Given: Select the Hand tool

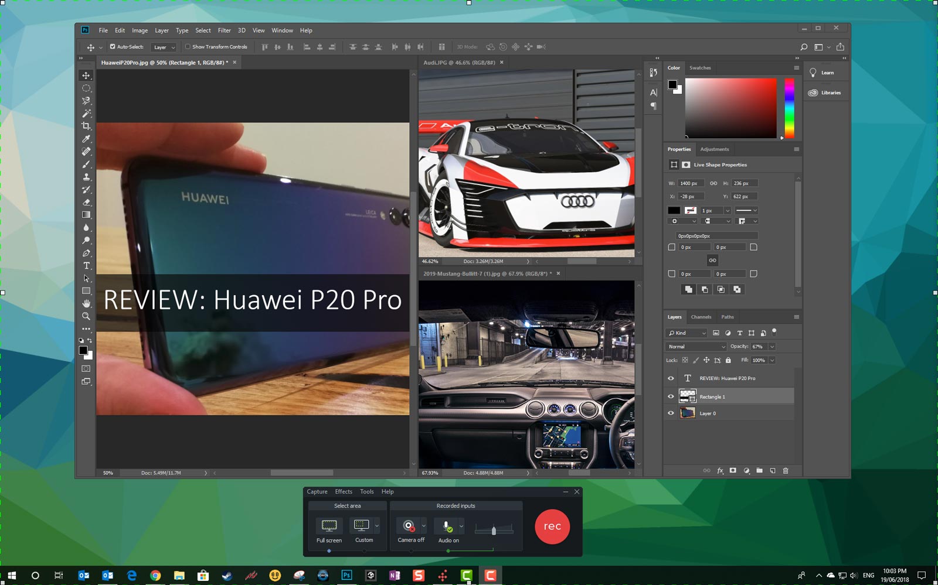Looking at the screenshot, I should click(x=86, y=303).
